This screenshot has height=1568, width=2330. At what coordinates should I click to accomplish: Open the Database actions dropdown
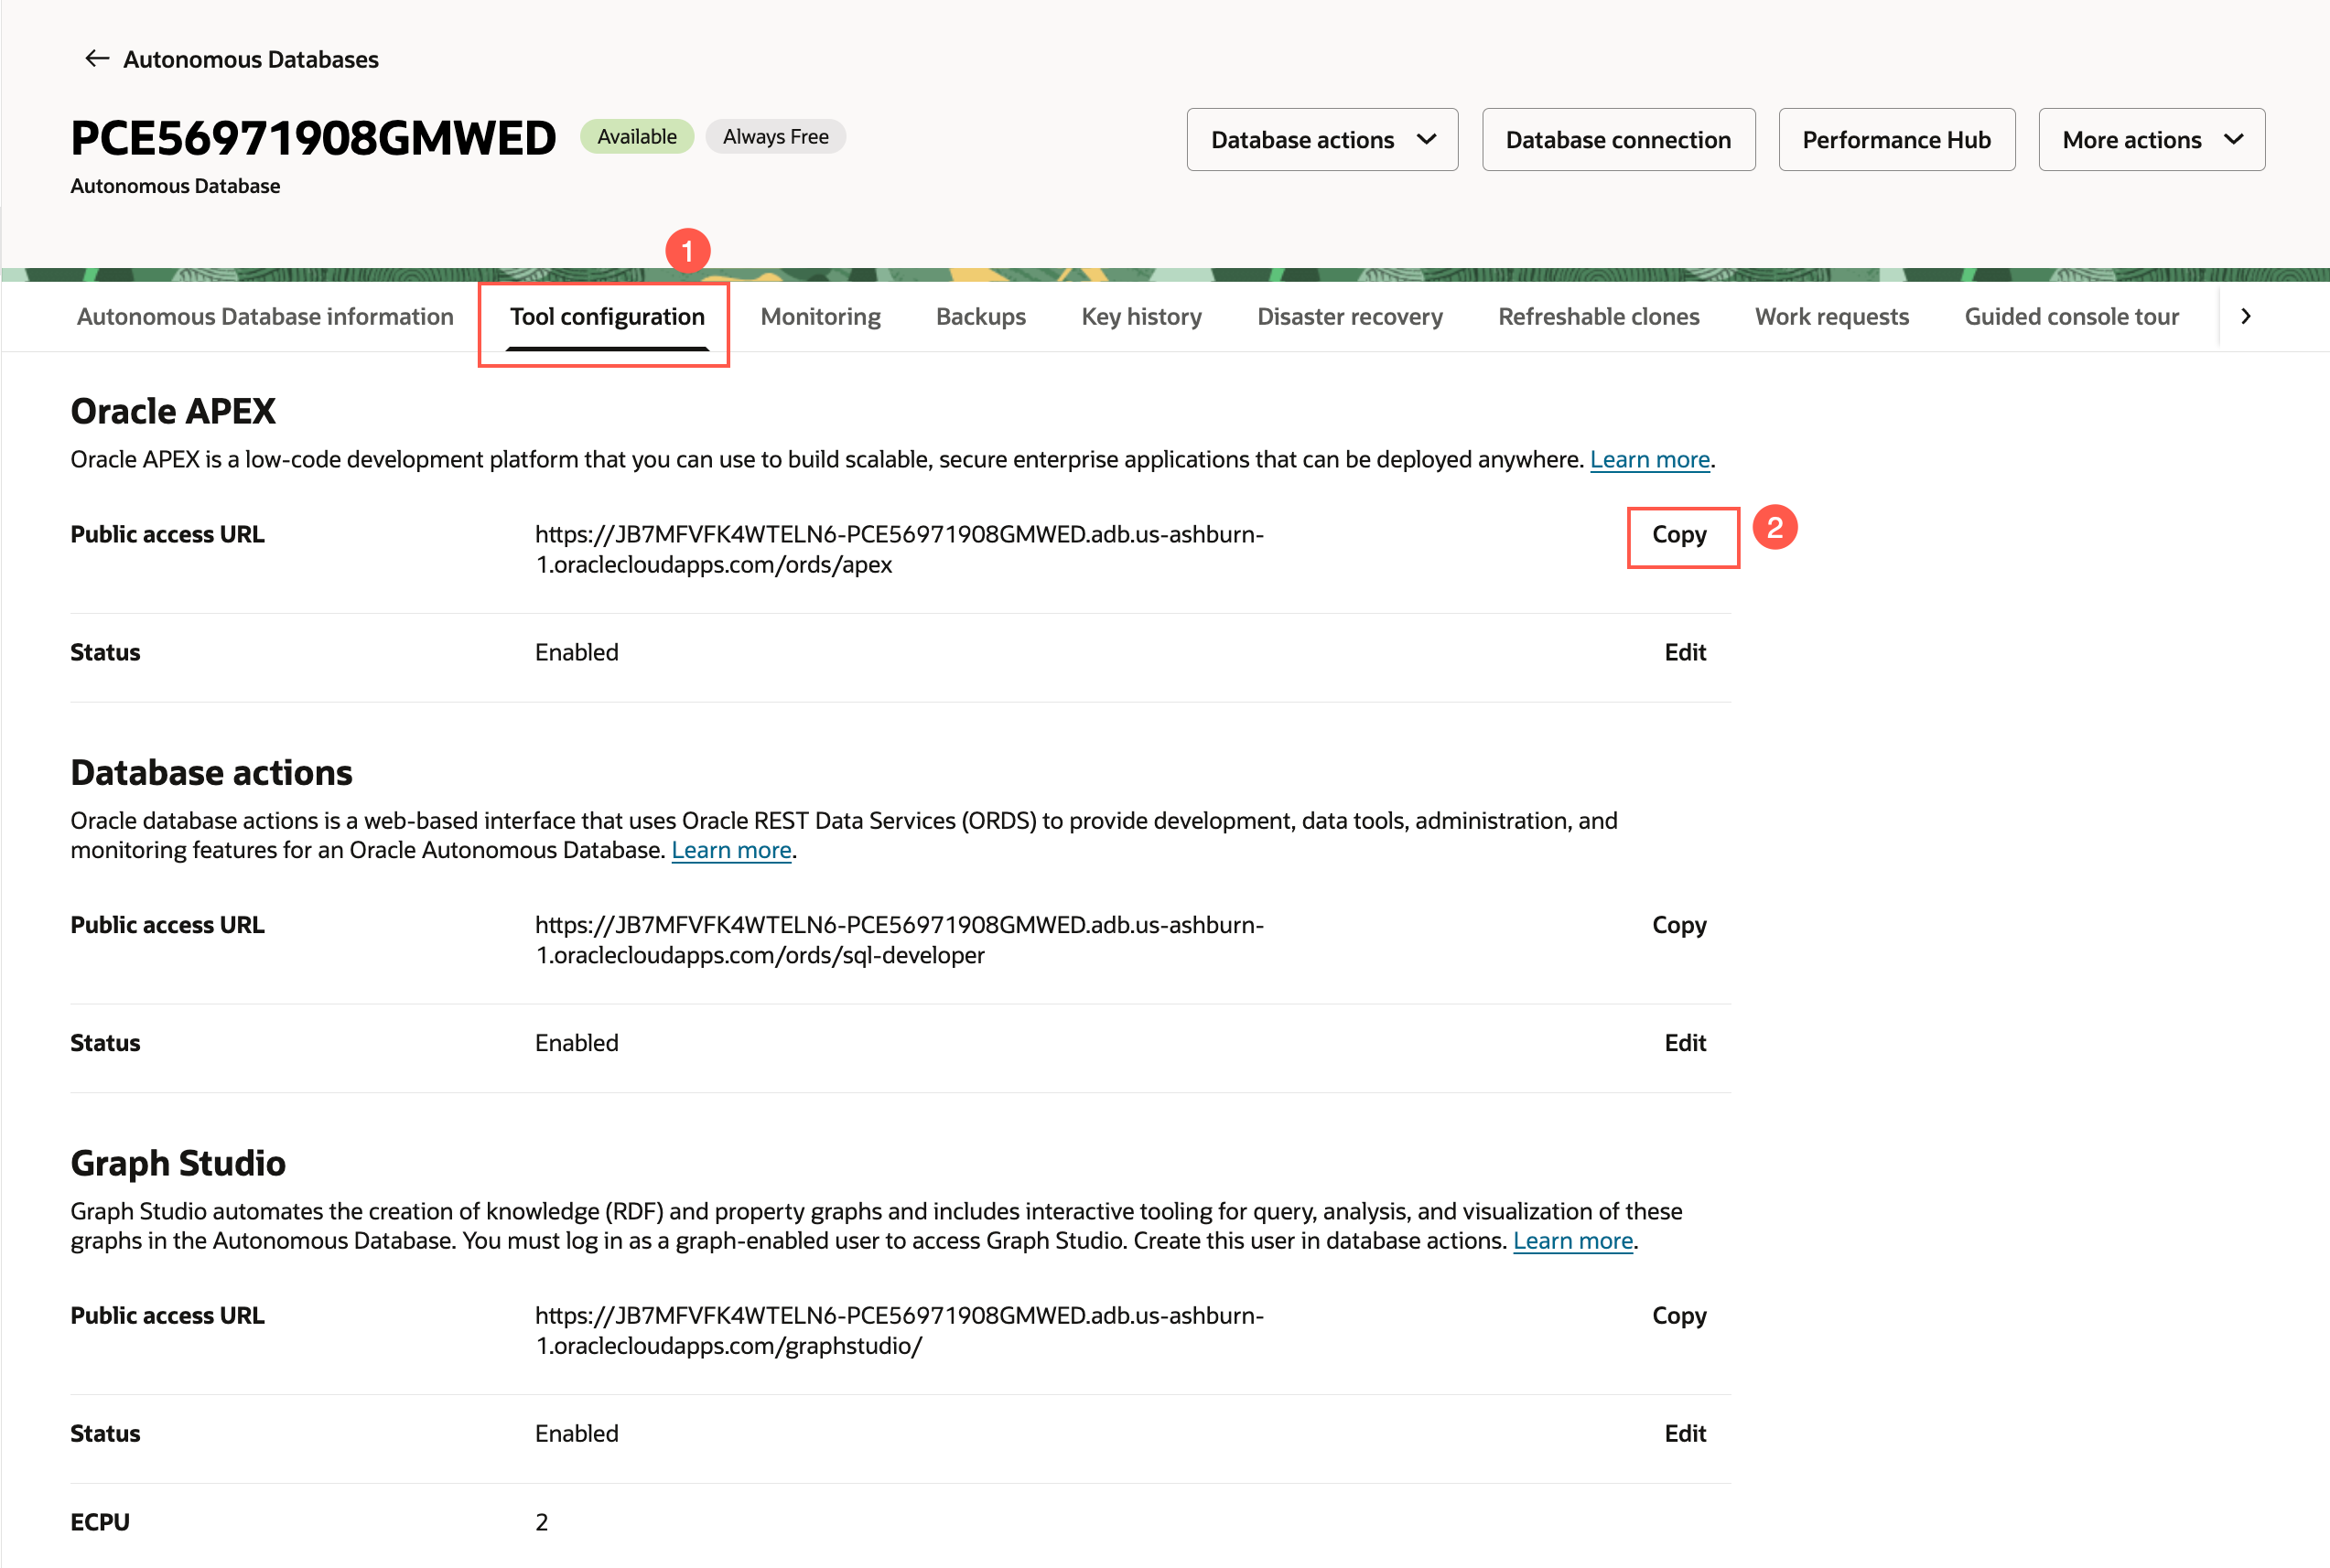1321,140
